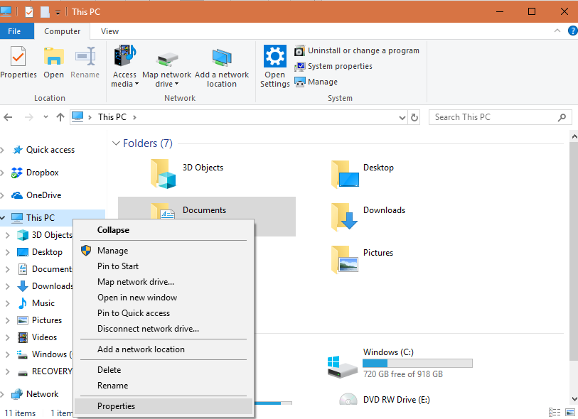The width and height of the screenshot is (578, 419).
Task: Open the recent locations dropdown arrow
Action: click(46, 117)
